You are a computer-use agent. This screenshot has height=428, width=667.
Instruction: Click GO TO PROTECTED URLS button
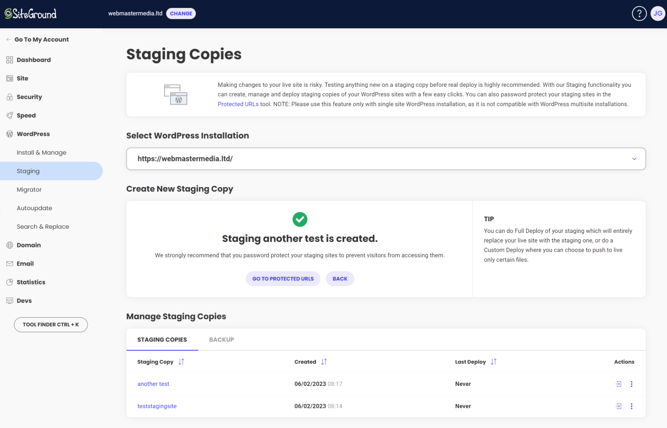(283, 279)
